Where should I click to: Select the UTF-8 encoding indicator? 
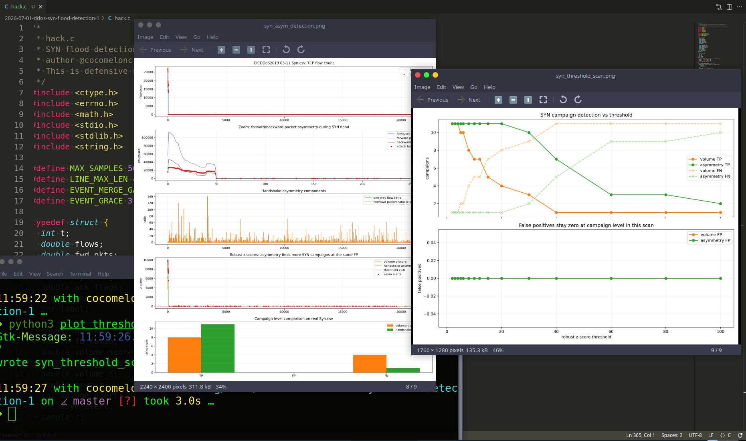coord(695,435)
